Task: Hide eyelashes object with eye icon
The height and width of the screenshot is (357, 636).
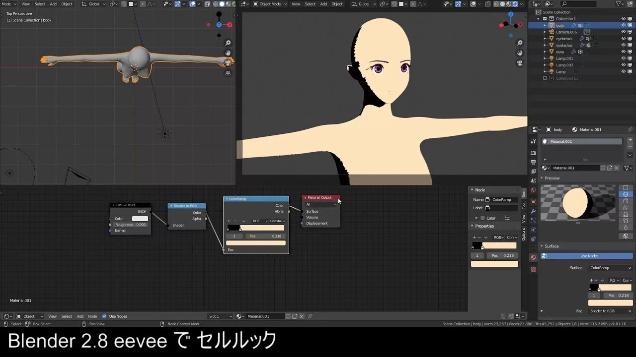Action: [624, 45]
